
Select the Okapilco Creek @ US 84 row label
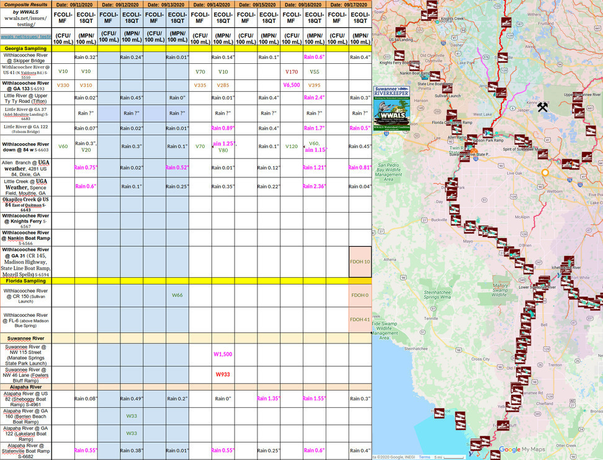click(x=26, y=205)
